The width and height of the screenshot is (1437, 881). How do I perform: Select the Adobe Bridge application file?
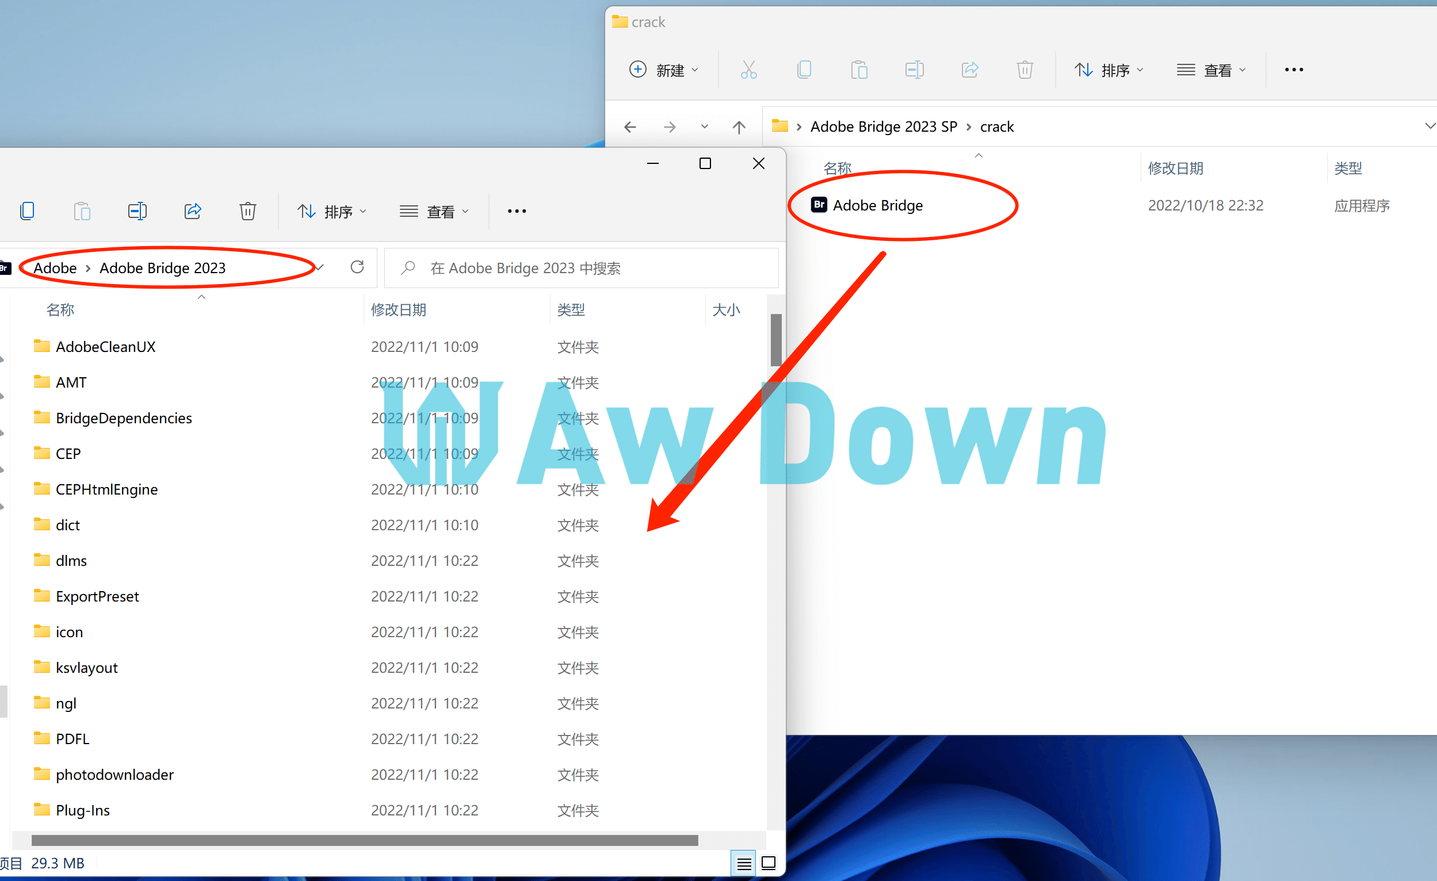(877, 205)
